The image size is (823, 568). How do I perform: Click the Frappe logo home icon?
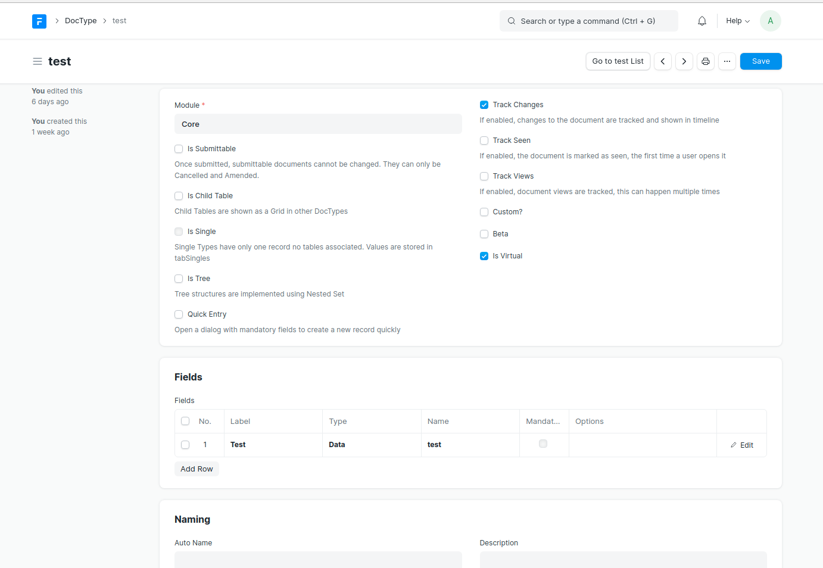point(39,21)
